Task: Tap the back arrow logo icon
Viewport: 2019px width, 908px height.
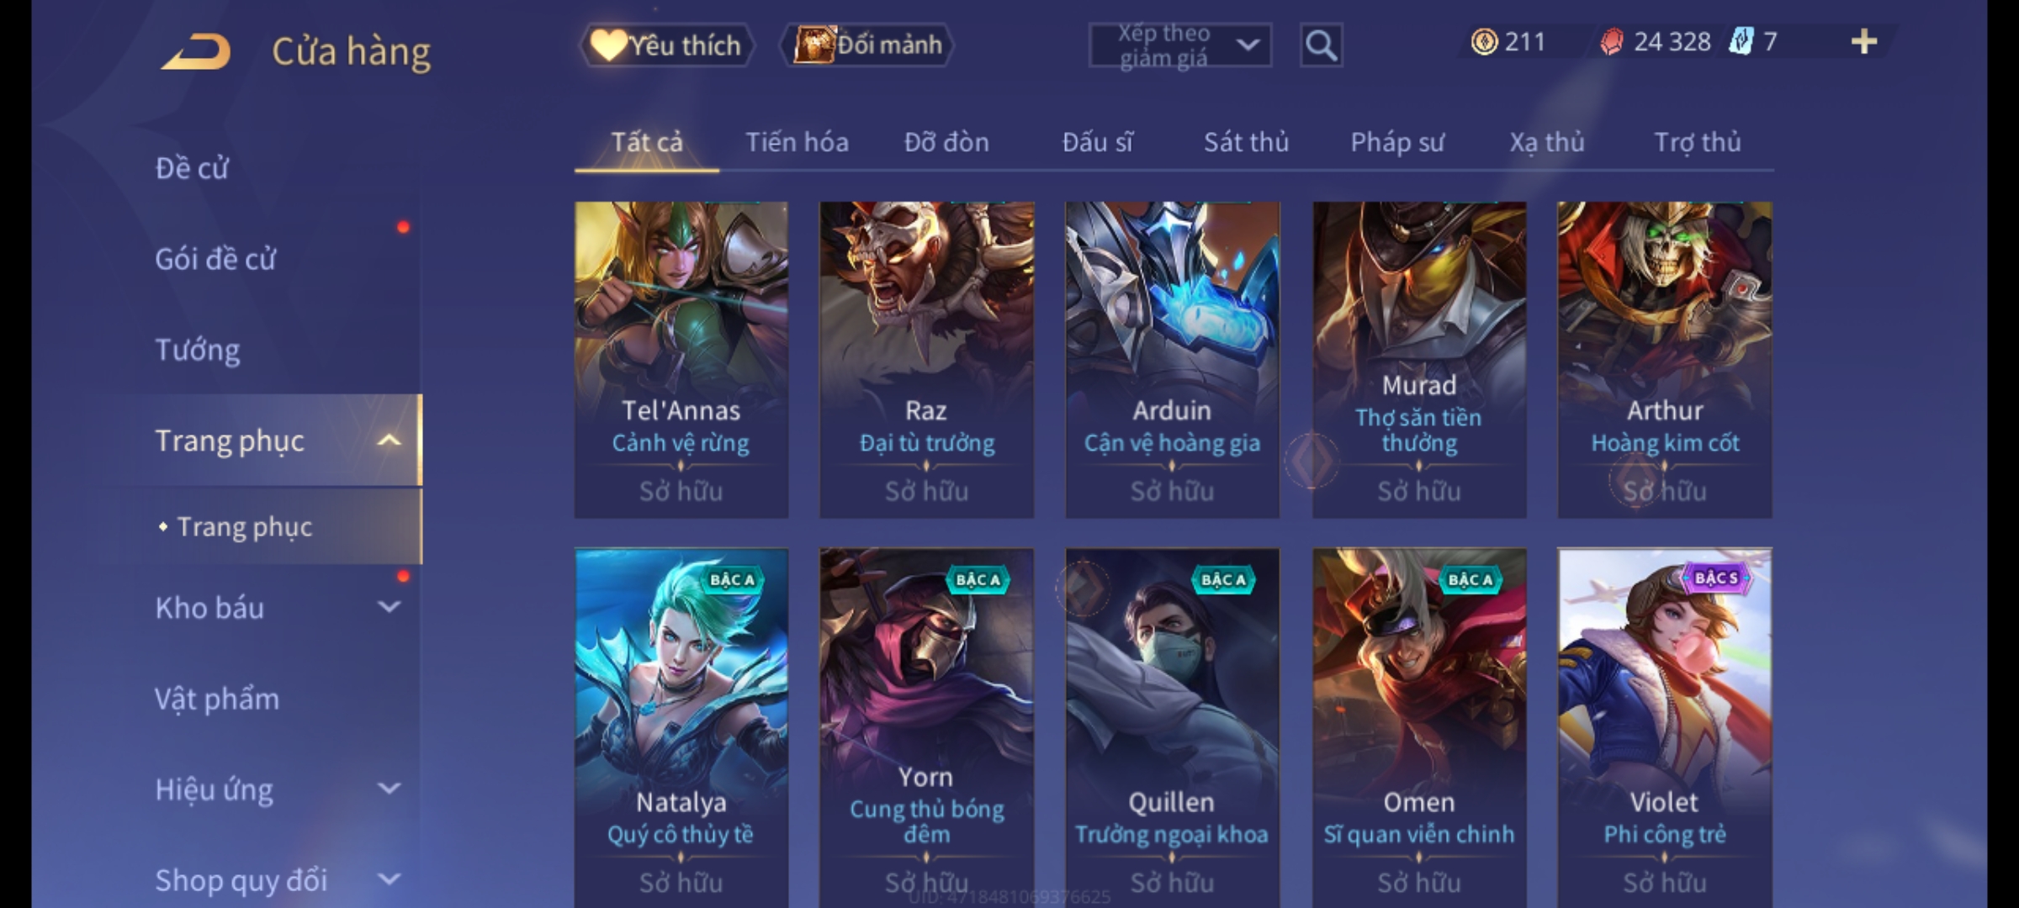Action: (196, 52)
